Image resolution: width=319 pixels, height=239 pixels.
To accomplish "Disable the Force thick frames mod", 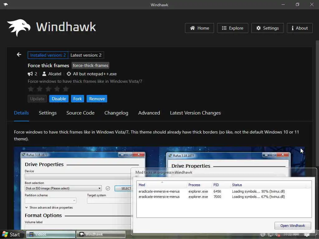I will point(59,99).
